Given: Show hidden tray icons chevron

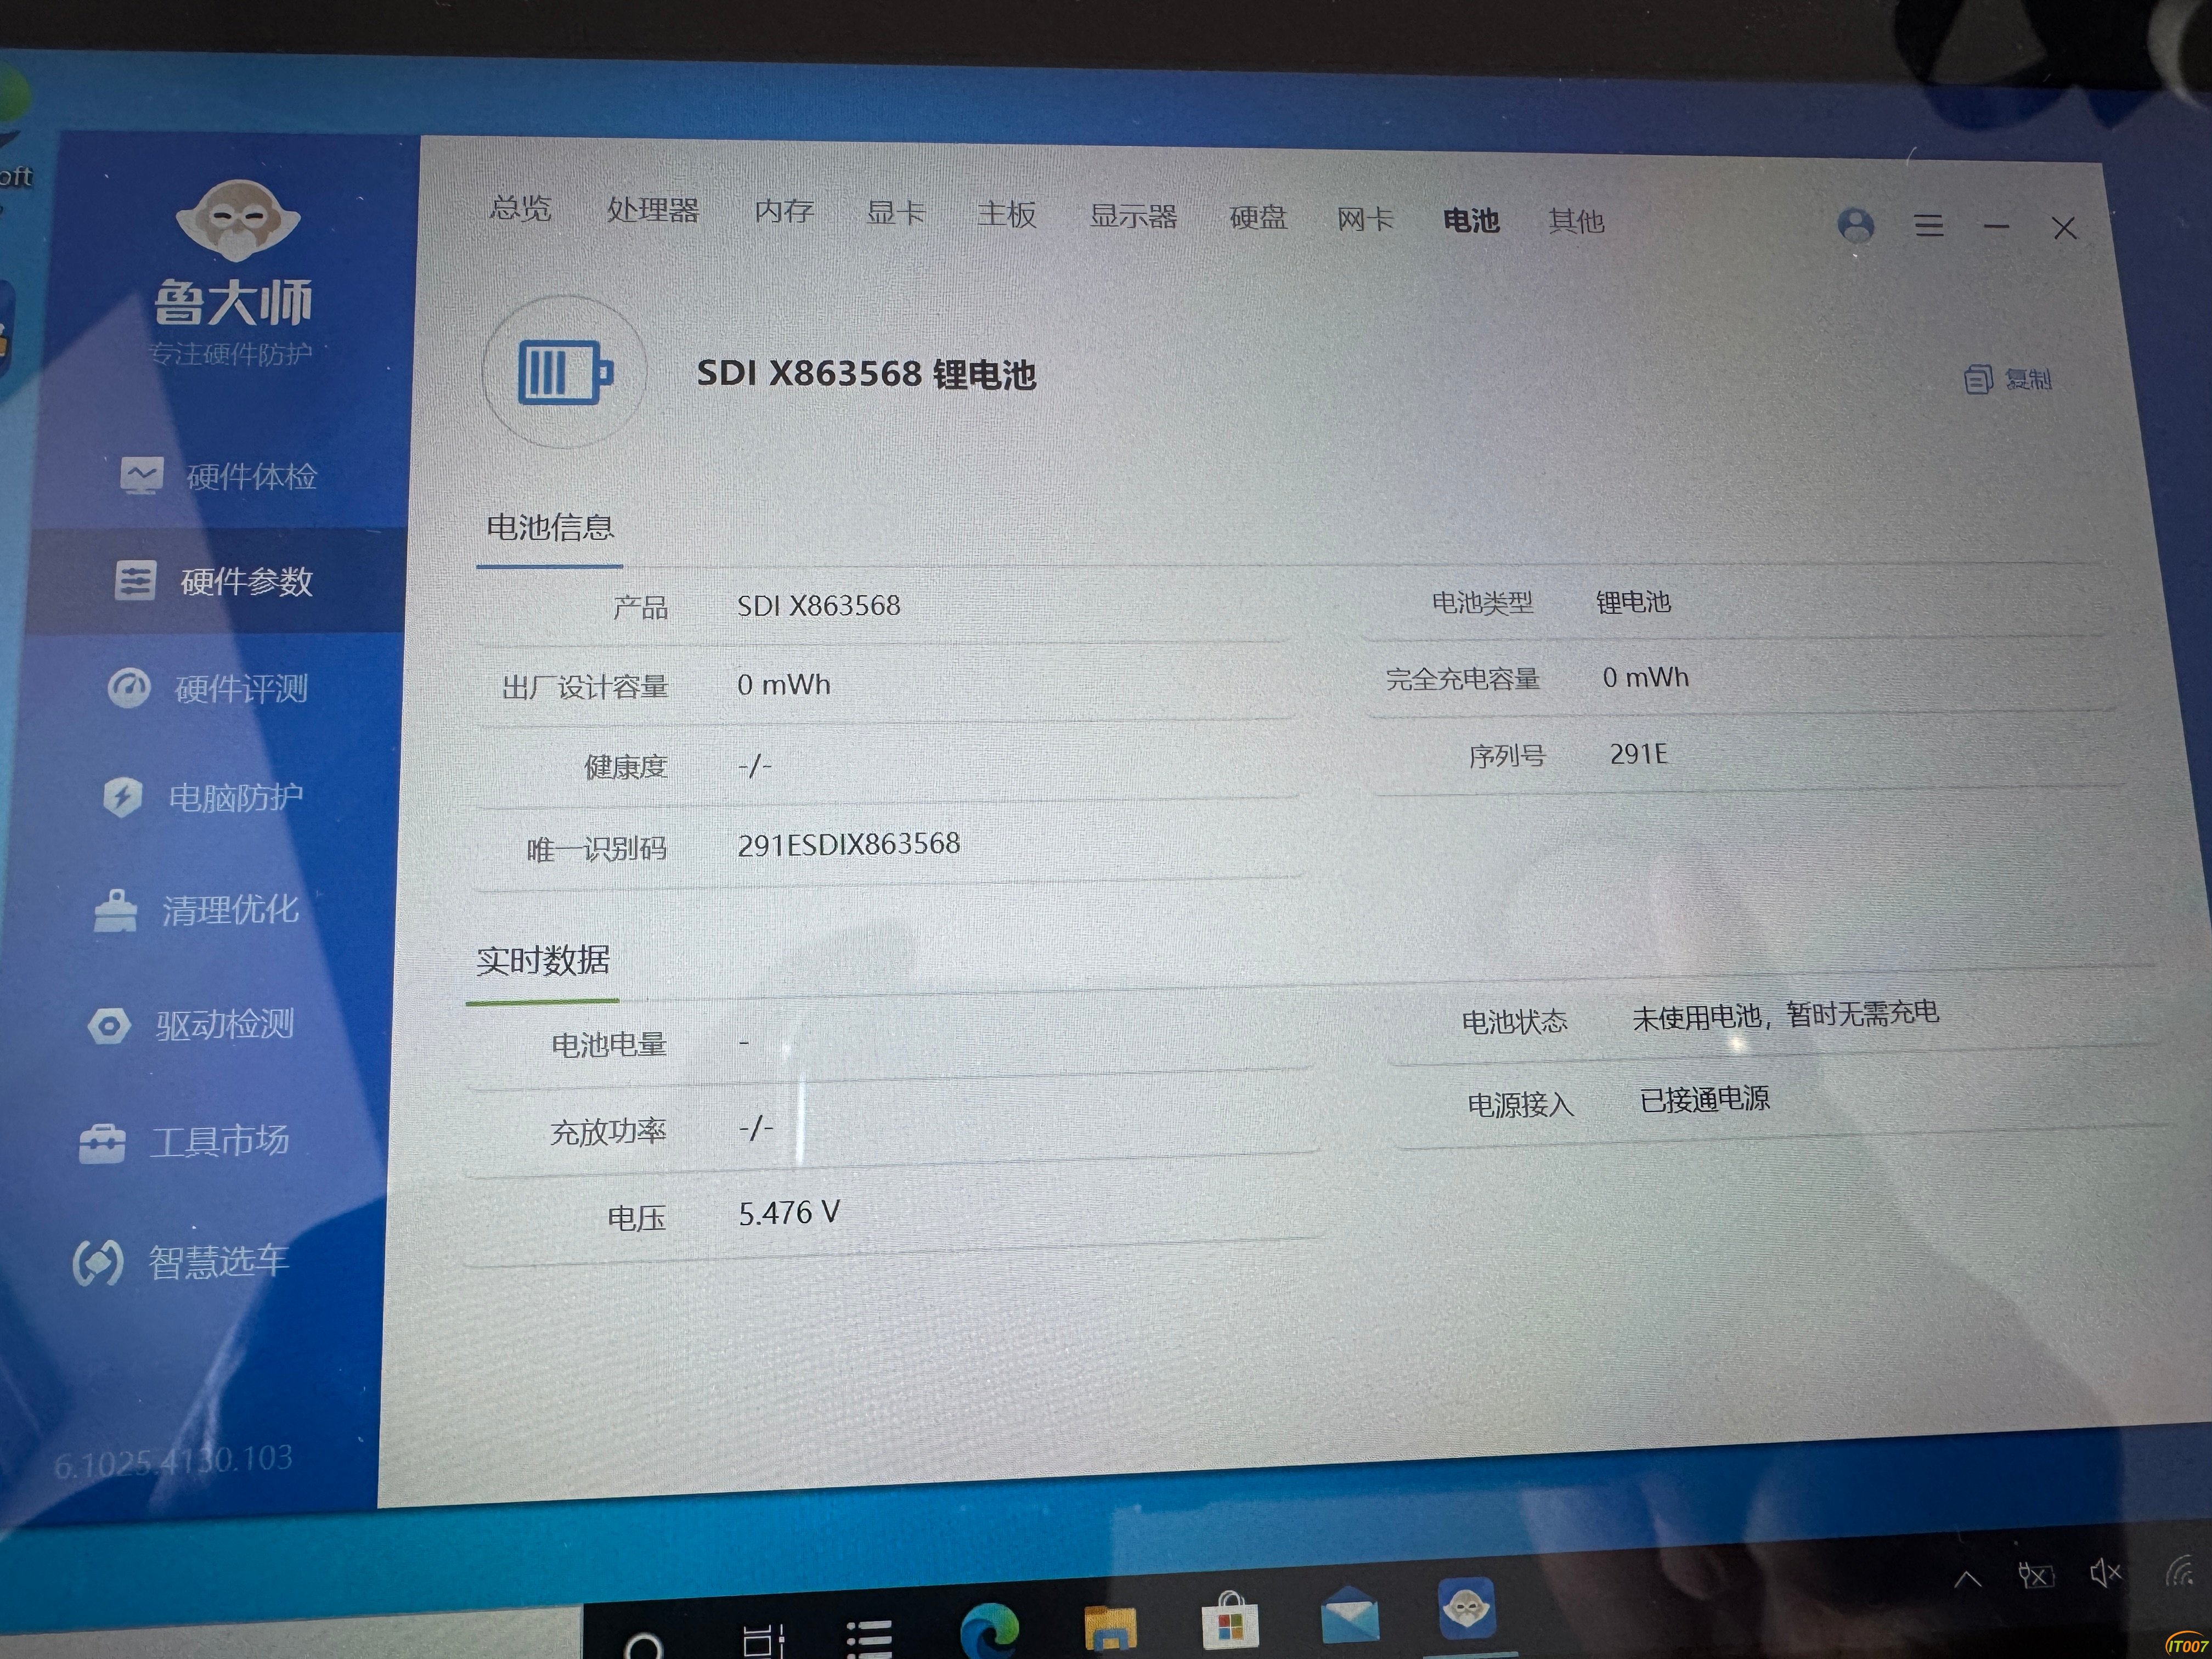Looking at the screenshot, I should pyautogui.click(x=1967, y=1580).
